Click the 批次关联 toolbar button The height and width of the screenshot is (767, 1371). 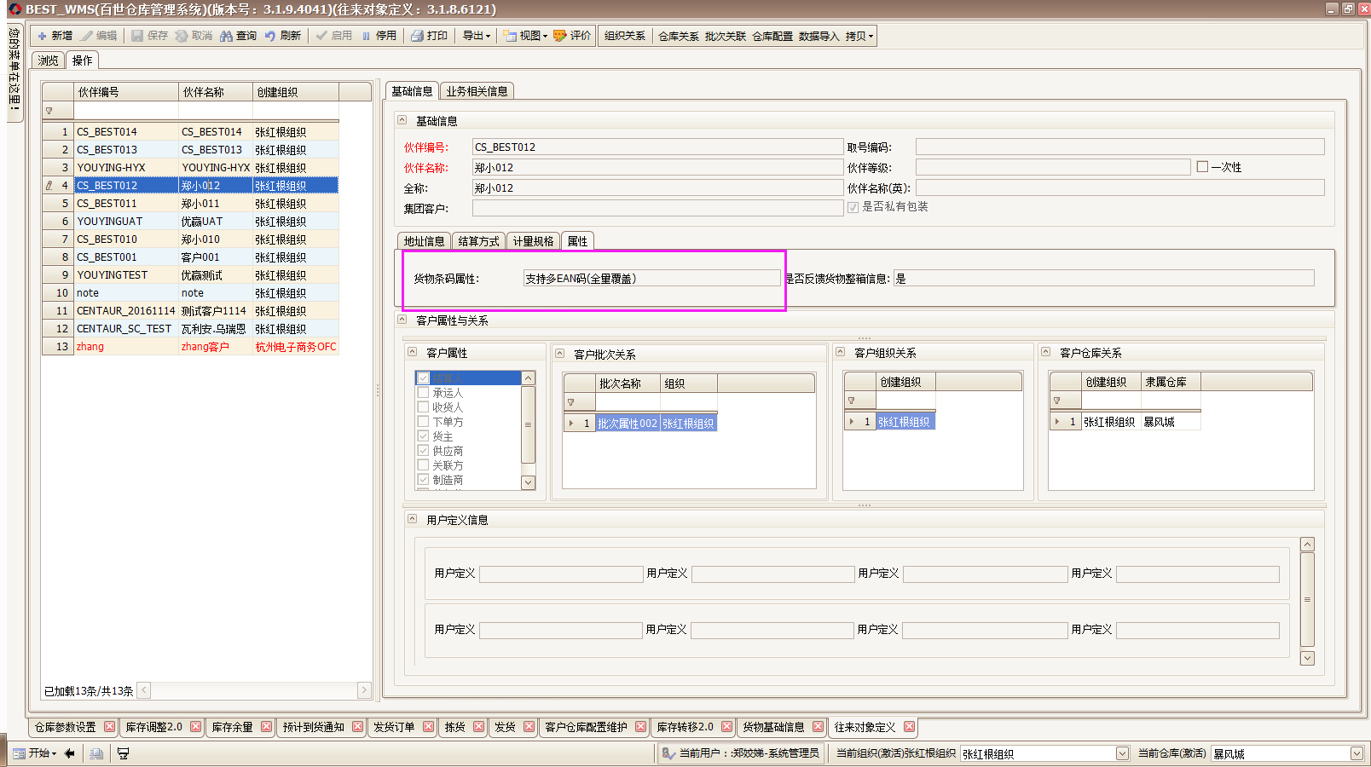pos(726,36)
